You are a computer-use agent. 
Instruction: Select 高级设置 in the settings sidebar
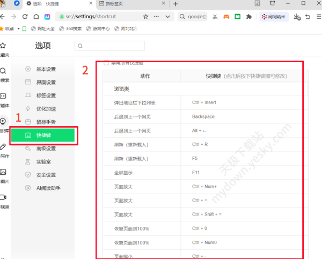point(46,148)
